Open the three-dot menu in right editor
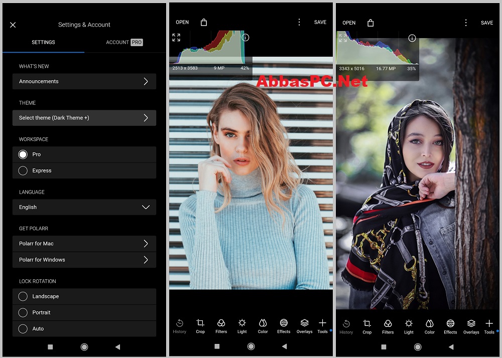The width and height of the screenshot is (502, 358). click(466, 23)
